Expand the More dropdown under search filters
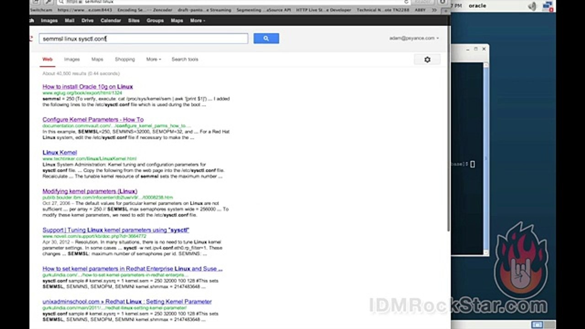The height and width of the screenshot is (329, 585). (154, 59)
